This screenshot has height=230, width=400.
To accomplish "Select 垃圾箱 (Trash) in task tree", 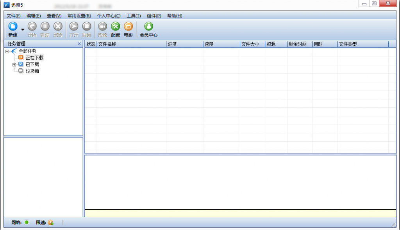I will click(32, 71).
